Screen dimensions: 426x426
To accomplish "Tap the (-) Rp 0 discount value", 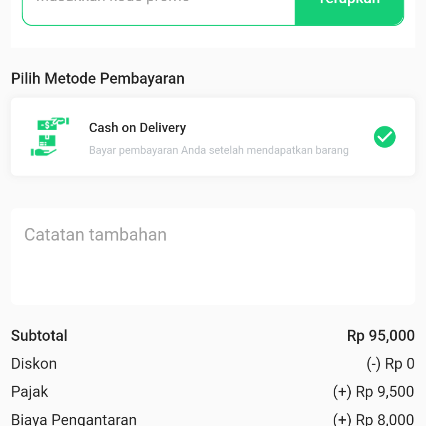I will click(390, 364).
